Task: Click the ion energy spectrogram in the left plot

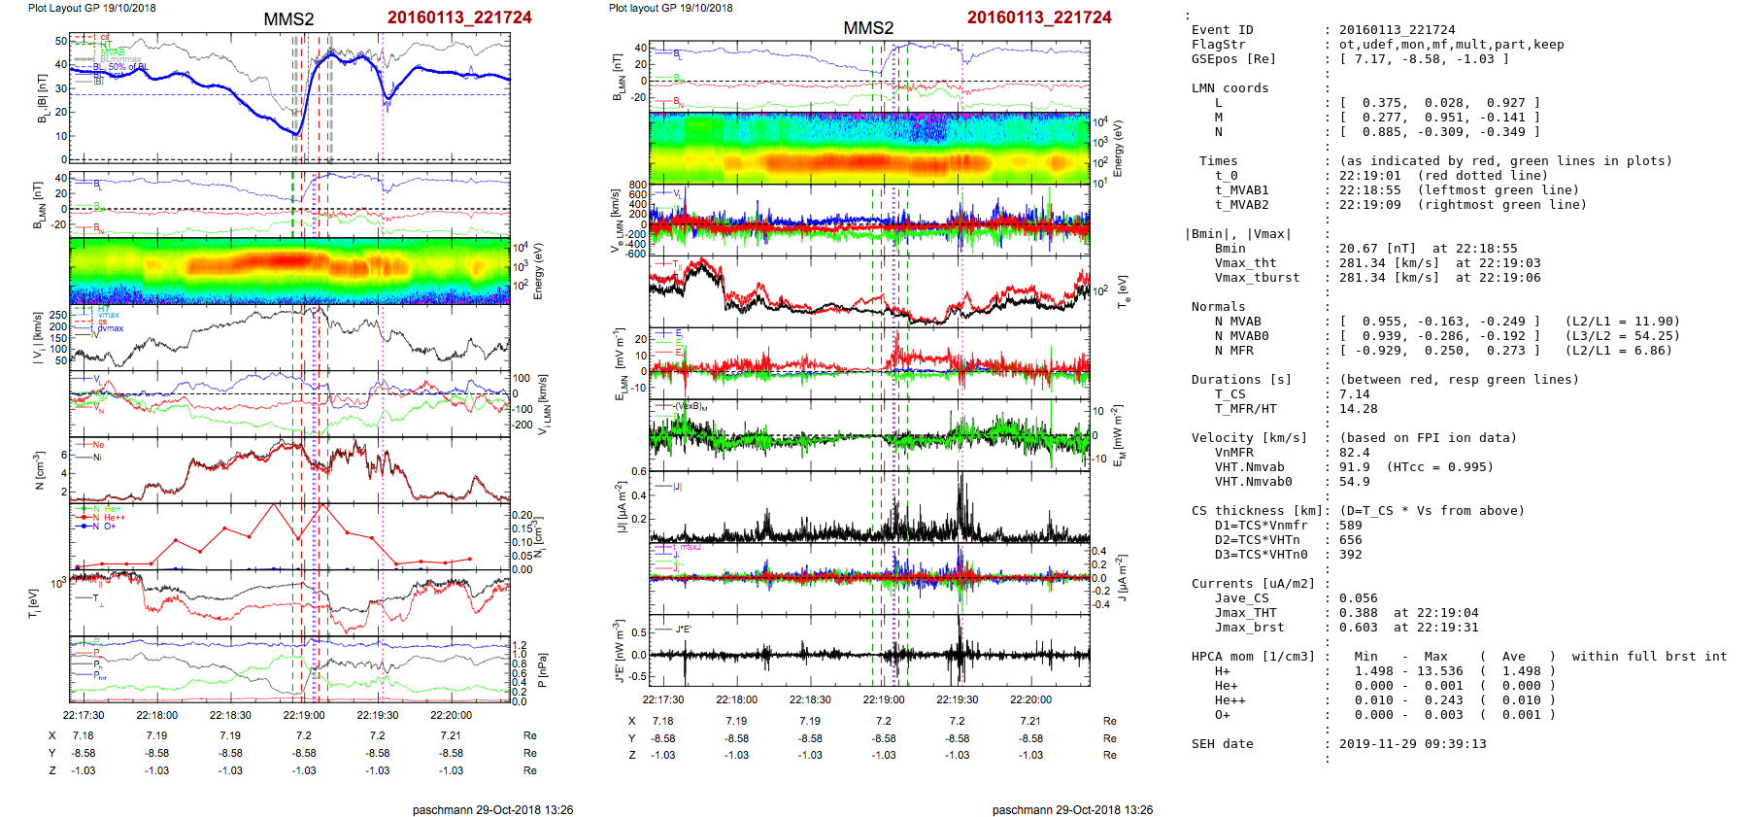Action: coord(289,270)
